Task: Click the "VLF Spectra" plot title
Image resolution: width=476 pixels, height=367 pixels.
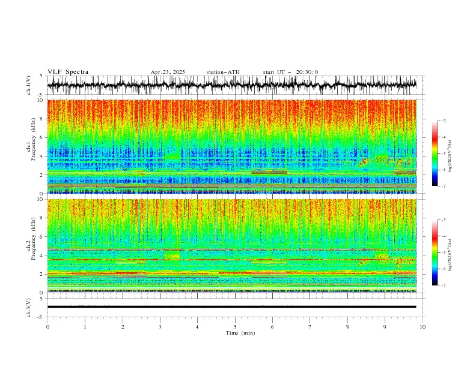Action: point(68,72)
